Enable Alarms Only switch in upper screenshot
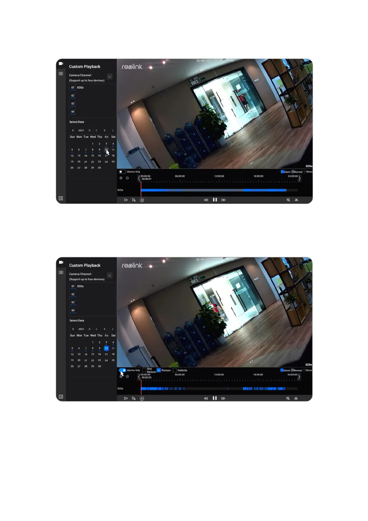368x521 pixels. [122, 172]
